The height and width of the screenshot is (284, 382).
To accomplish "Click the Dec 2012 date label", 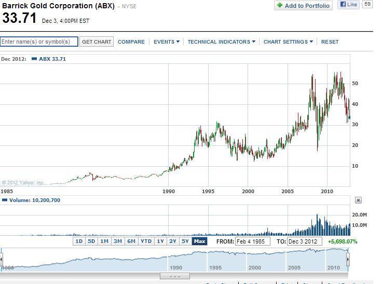I will click(x=13, y=59).
